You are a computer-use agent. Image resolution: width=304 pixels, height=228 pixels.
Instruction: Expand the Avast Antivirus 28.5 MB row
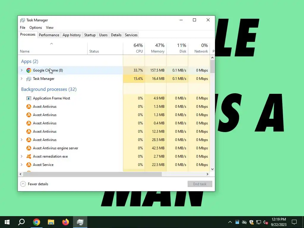coord(21,140)
